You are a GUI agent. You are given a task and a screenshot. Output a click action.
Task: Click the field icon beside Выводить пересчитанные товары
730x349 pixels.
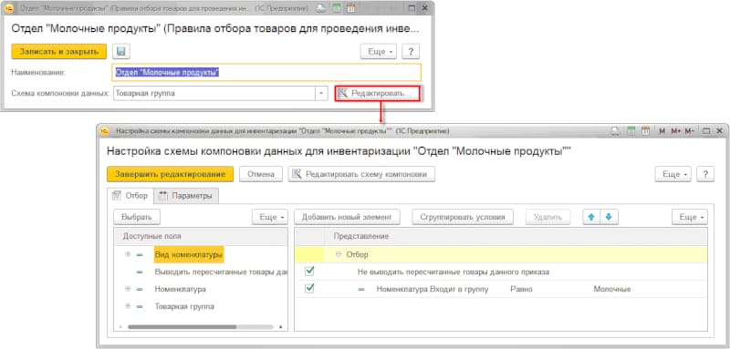(x=140, y=272)
